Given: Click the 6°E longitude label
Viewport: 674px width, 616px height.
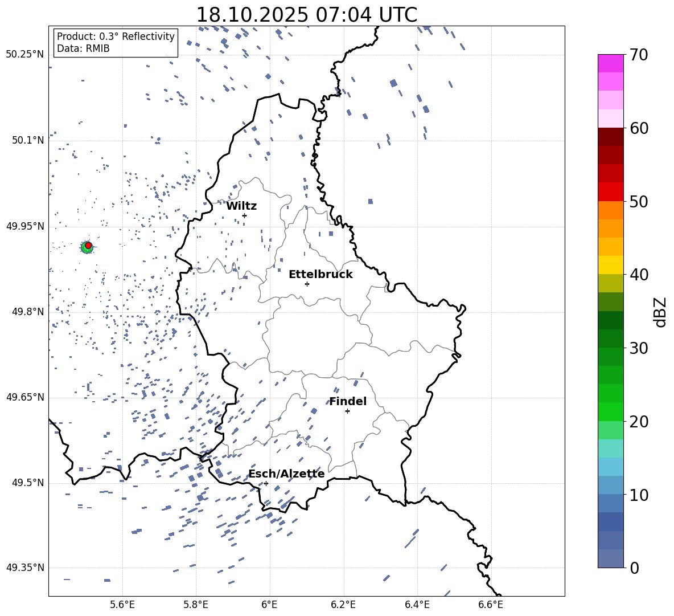Looking at the screenshot, I should click(x=269, y=605).
